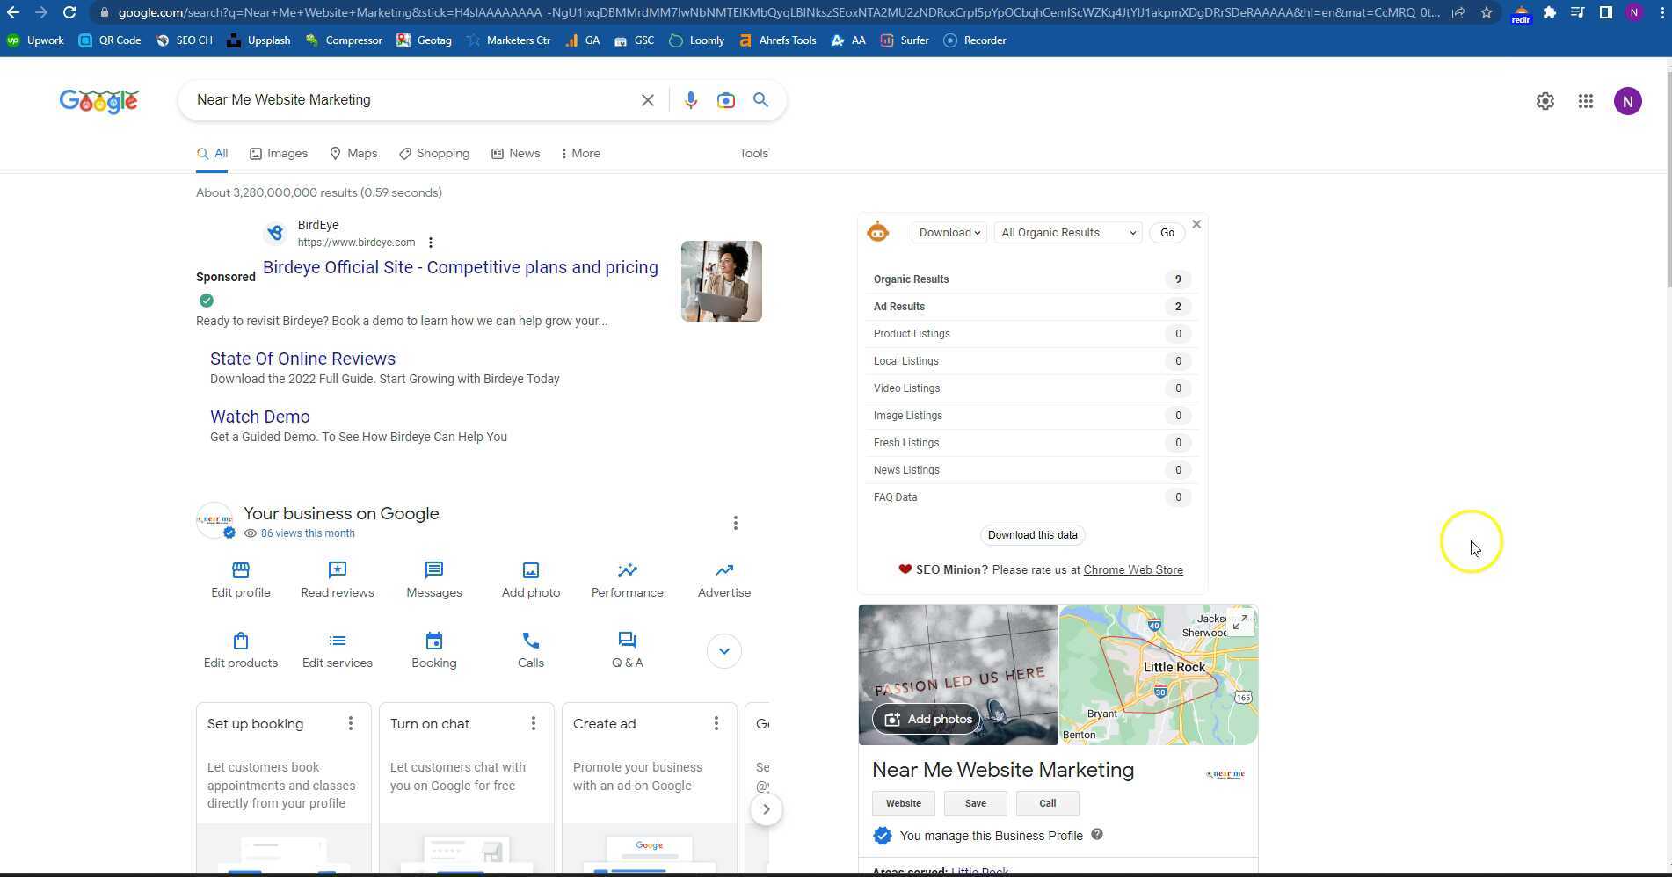This screenshot has height=877, width=1672.
Task: Select the Calls icon
Action: 530,641
